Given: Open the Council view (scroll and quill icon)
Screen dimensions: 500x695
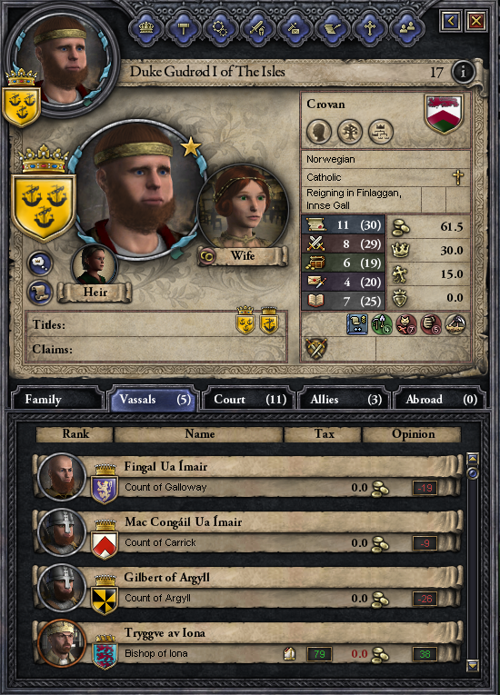Looking at the screenshot, I should coord(333,29).
